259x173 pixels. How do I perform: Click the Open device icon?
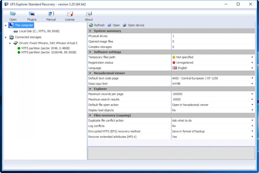tap(125, 25)
